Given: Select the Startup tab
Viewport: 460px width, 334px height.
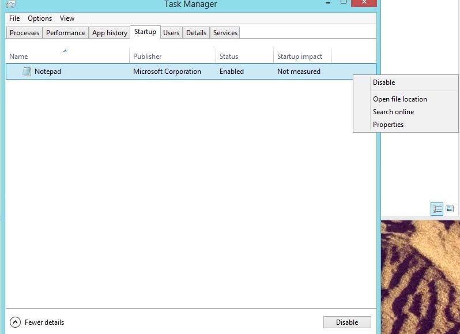Looking at the screenshot, I should 145,32.
